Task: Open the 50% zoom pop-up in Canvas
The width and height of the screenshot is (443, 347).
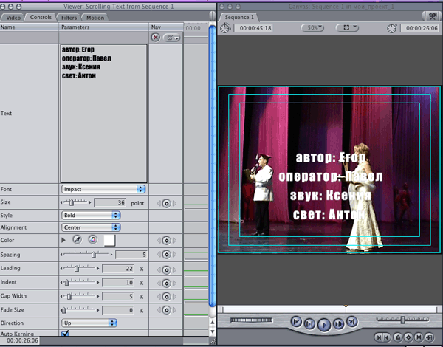Action: pyautogui.click(x=312, y=28)
